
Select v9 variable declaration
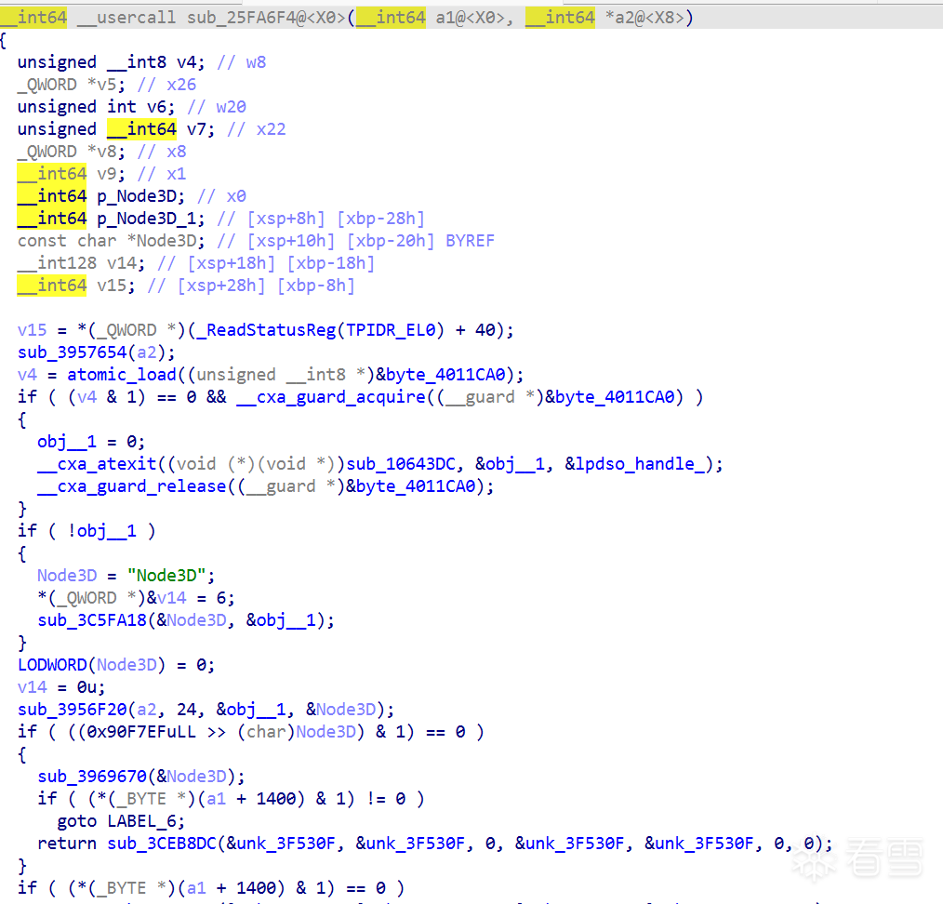coord(106,174)
